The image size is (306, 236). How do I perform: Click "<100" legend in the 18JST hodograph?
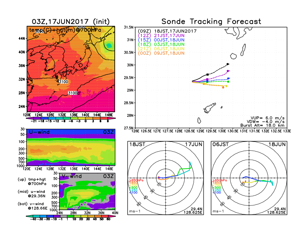(133, 192)
